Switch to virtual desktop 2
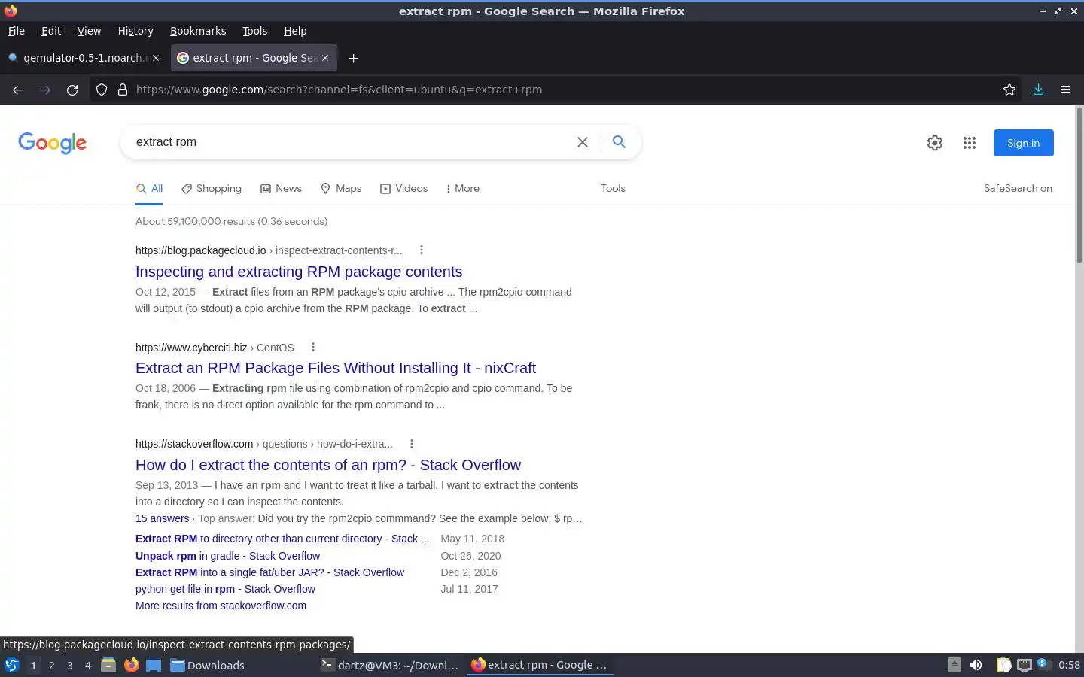The width and height of the screenshot is (1084, 677). (x=51, y=665)
